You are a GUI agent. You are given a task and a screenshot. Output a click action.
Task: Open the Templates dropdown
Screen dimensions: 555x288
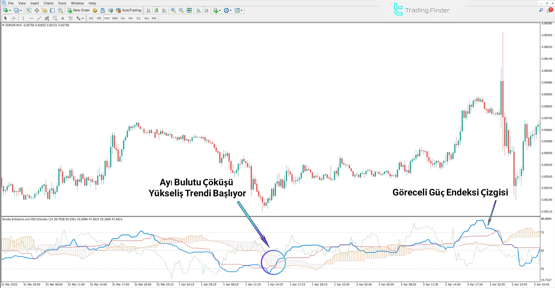238,10
